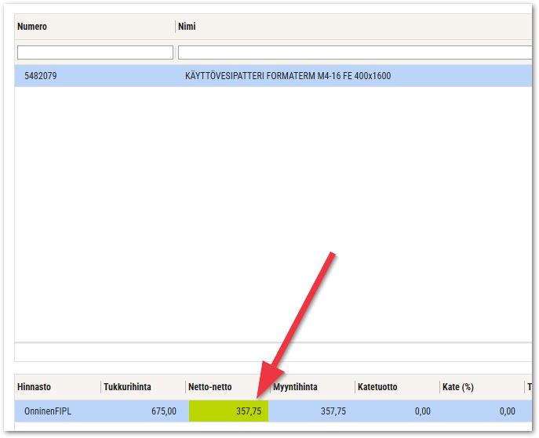
Task: Sort by Myyntihinta column header
Action: pyautogui.click(x=295, y=387)
